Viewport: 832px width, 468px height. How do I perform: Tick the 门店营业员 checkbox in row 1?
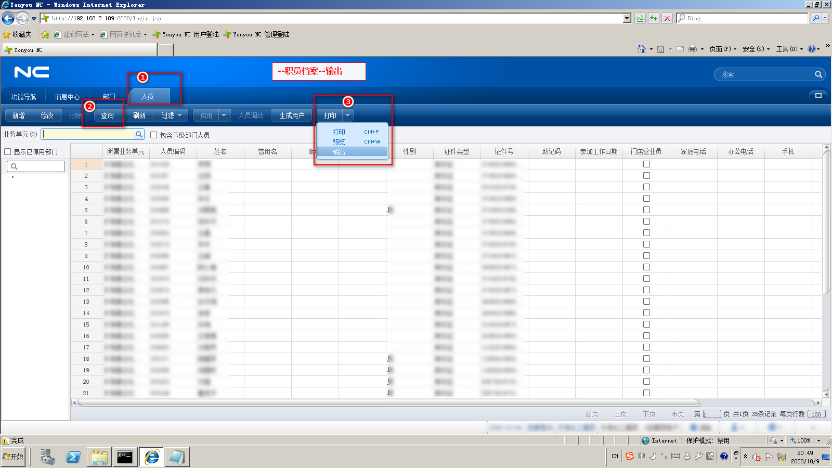point(646,164)
